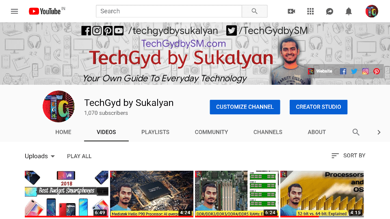Open the banner Twitter link icon

pos(354,71)
